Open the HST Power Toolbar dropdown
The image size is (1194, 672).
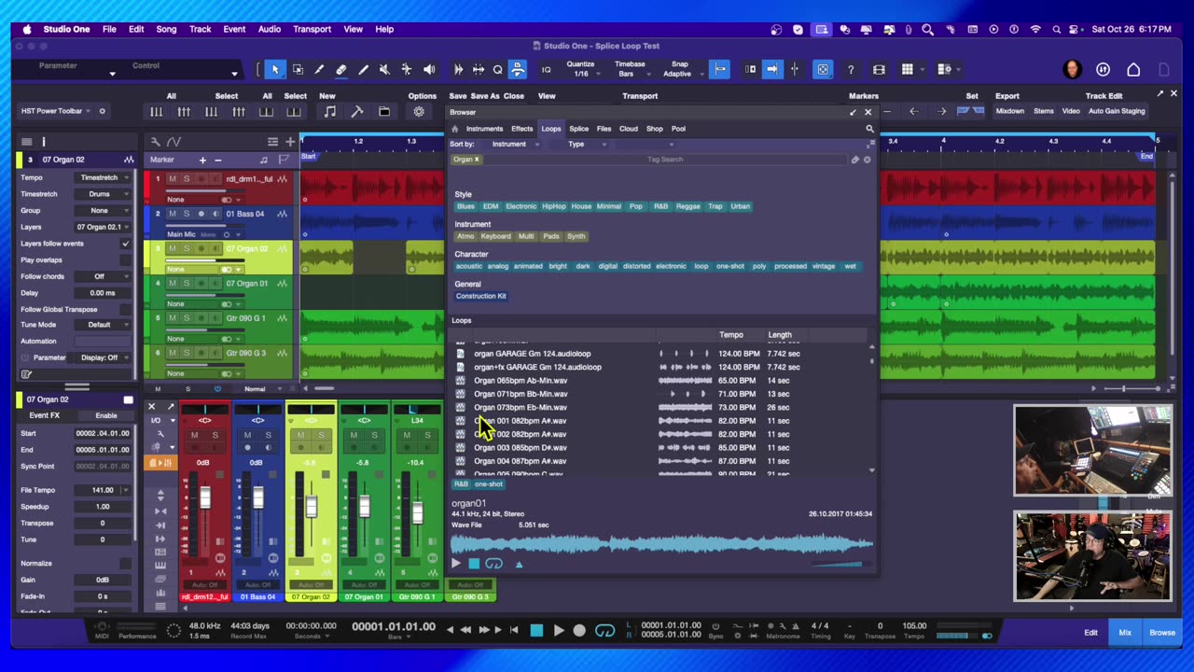[56, 111]
